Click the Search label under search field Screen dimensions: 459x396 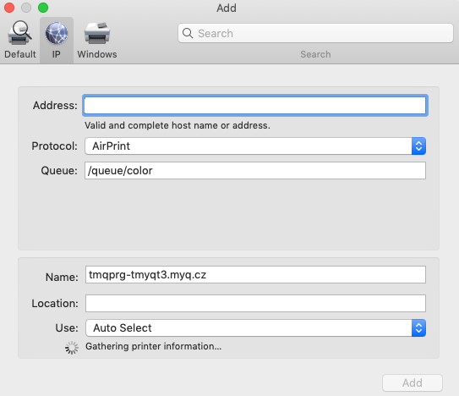(x=315, y=54)
